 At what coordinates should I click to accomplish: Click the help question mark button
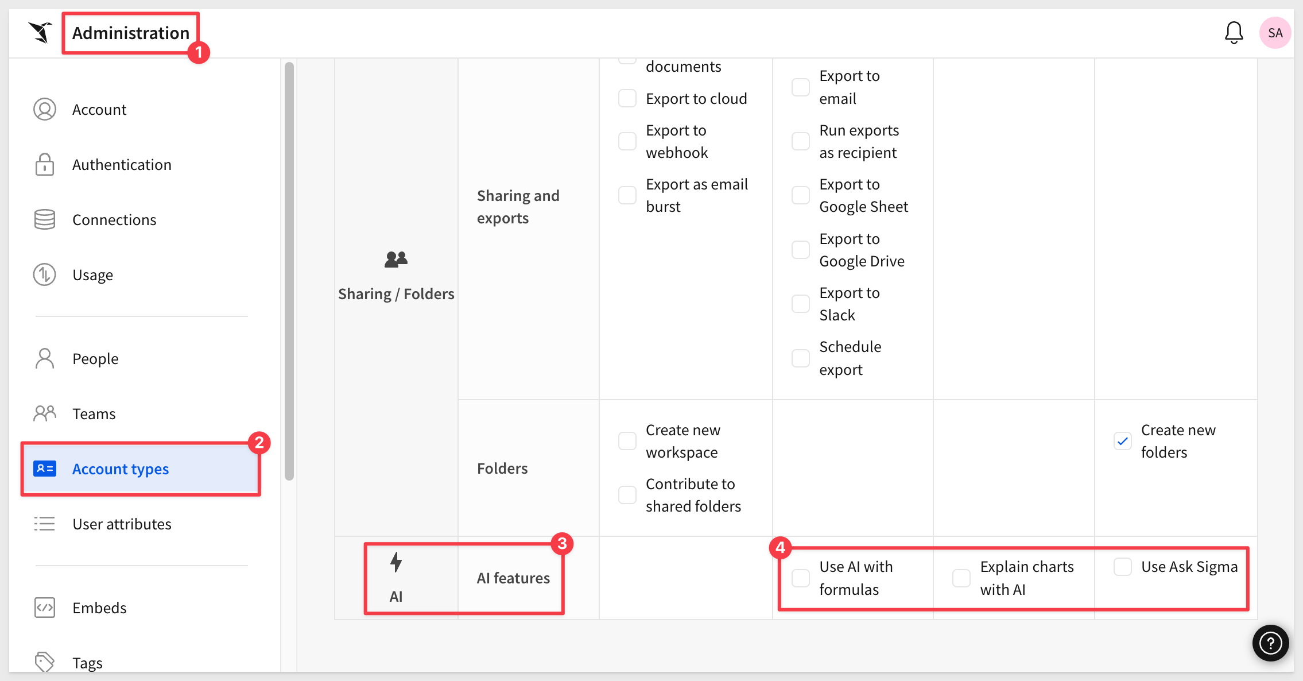click(1270, 643)
